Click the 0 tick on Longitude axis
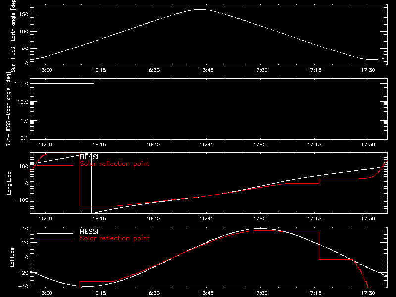The image size is (396, 297). coord(27,183)
